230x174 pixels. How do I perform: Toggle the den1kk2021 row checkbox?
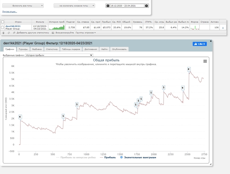pos(3,27)
